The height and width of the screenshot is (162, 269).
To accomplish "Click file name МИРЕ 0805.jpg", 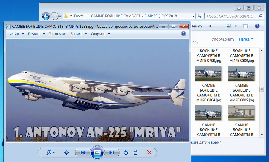I will [242, 93].
